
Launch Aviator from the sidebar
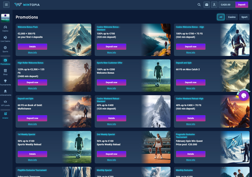pos(5,116)
